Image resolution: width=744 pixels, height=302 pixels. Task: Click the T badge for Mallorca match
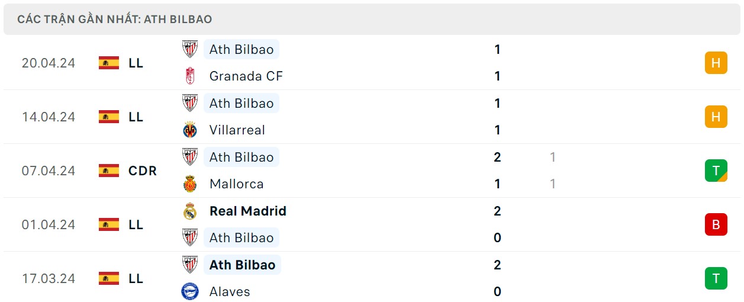(x=716, y=171)
